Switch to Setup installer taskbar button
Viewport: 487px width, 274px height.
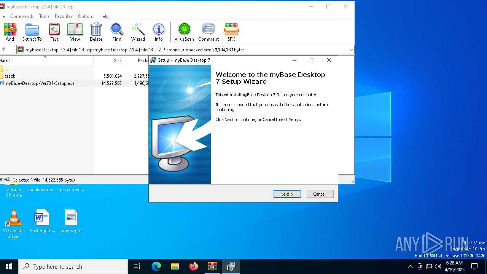231,266
